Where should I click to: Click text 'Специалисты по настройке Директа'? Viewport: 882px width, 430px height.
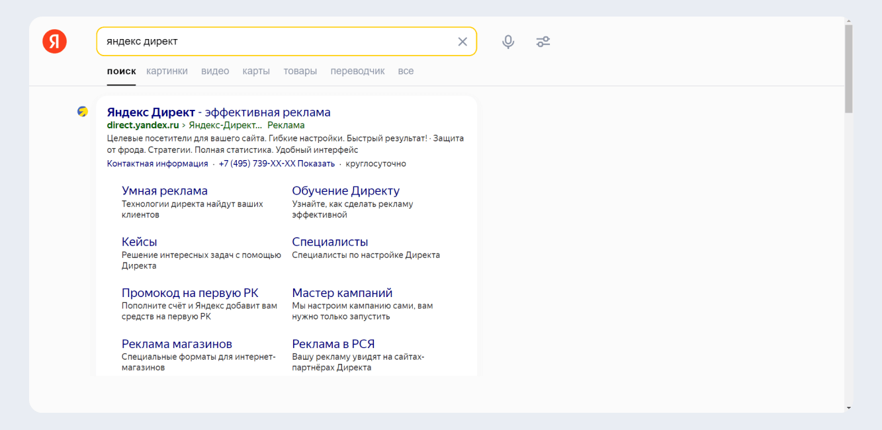[x=366, y=255]
